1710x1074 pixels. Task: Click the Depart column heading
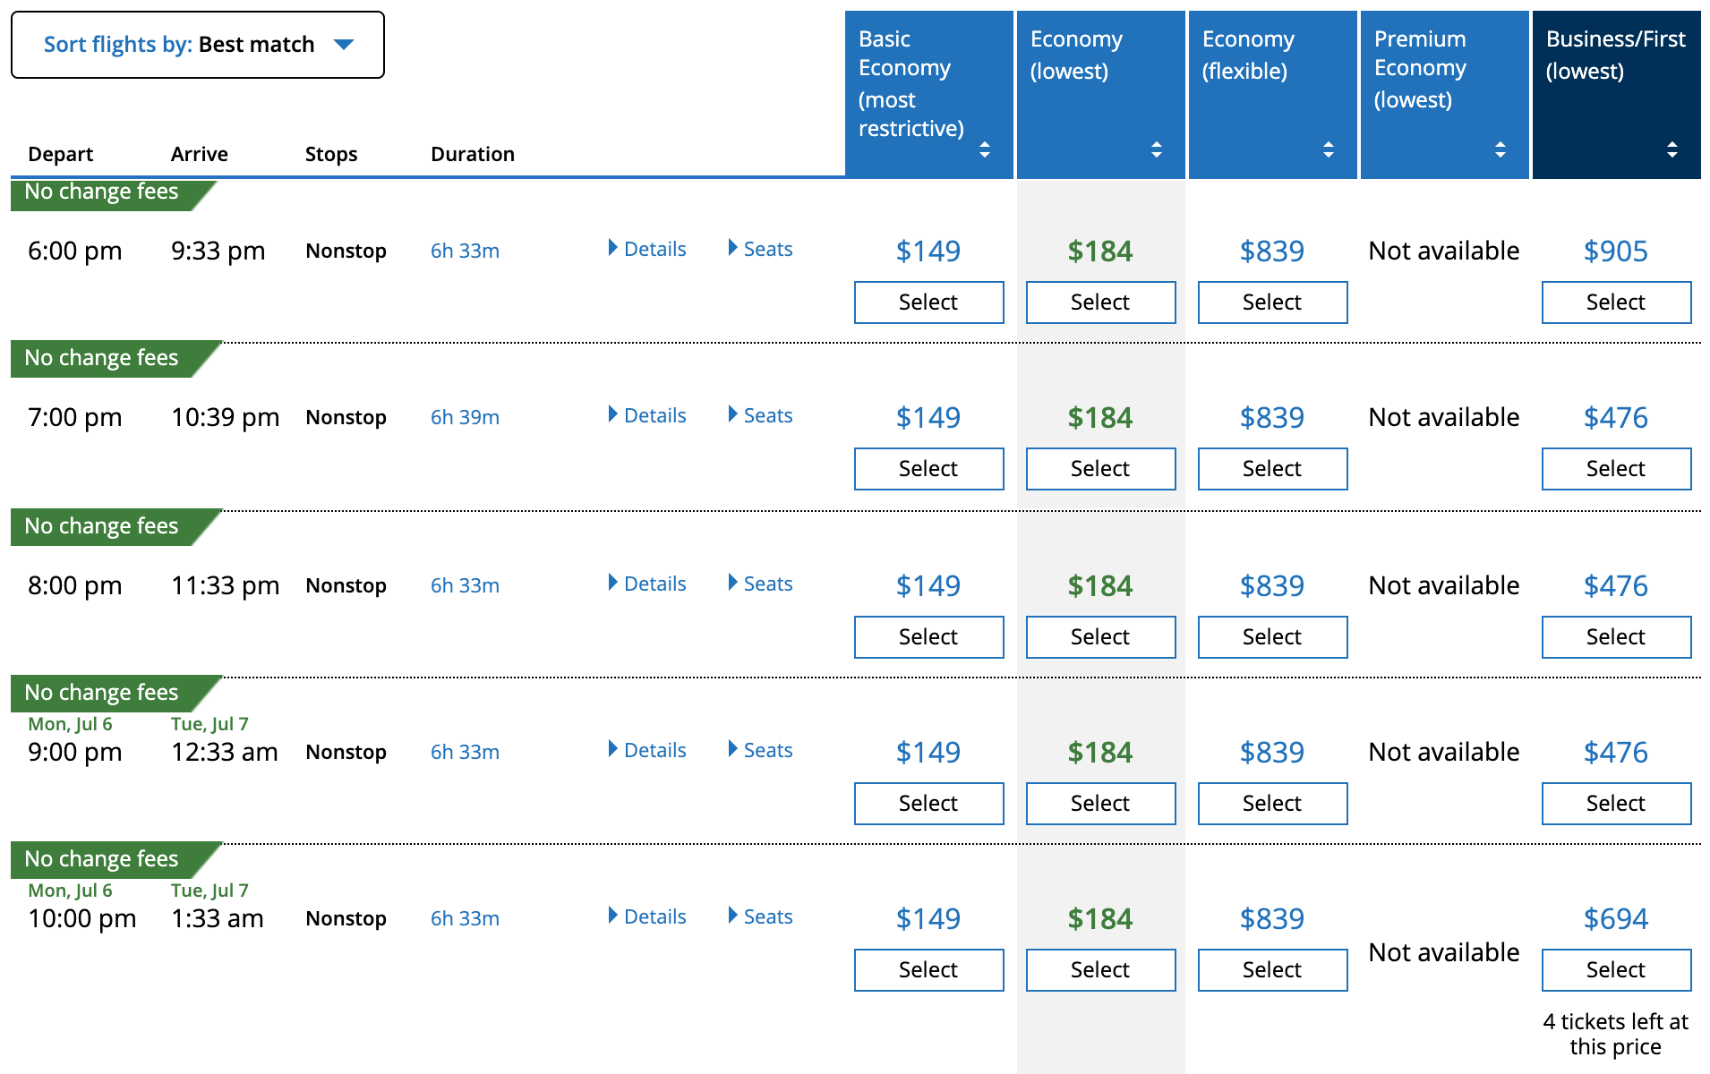(x=60, y=155)
